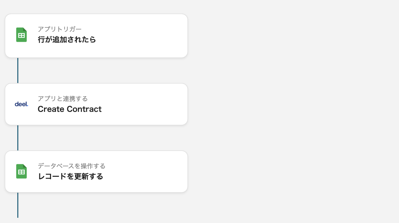Viewport: 399px width, 223px height.
Task: Select the app trigger card's blank area
Action: coord(144,36)
